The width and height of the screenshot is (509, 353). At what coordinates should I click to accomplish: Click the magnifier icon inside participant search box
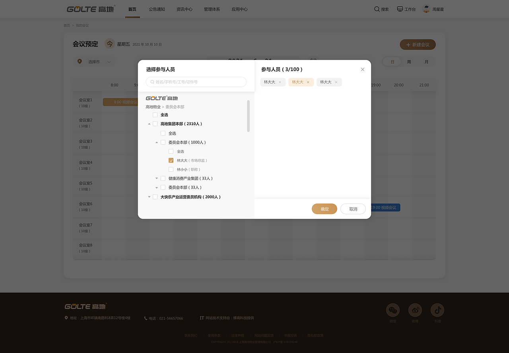click(152, 82)
